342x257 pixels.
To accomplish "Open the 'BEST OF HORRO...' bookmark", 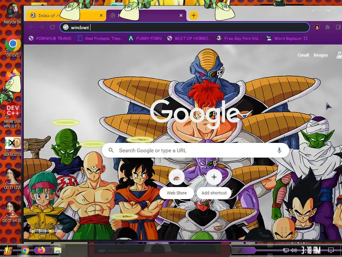I will coord(189,38).
